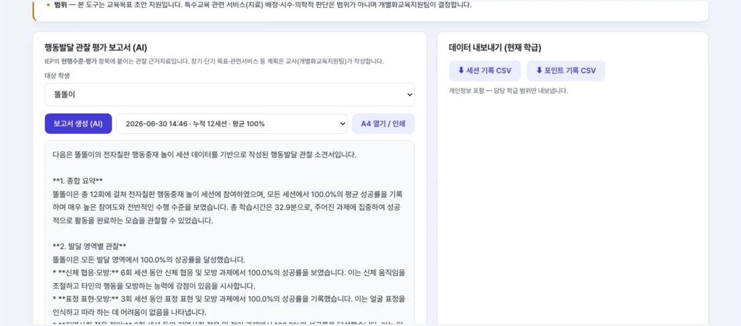Screen dimensions: 741x326
Task: Click the chevron of the 똘똘이 student selector
Action: 410,95
